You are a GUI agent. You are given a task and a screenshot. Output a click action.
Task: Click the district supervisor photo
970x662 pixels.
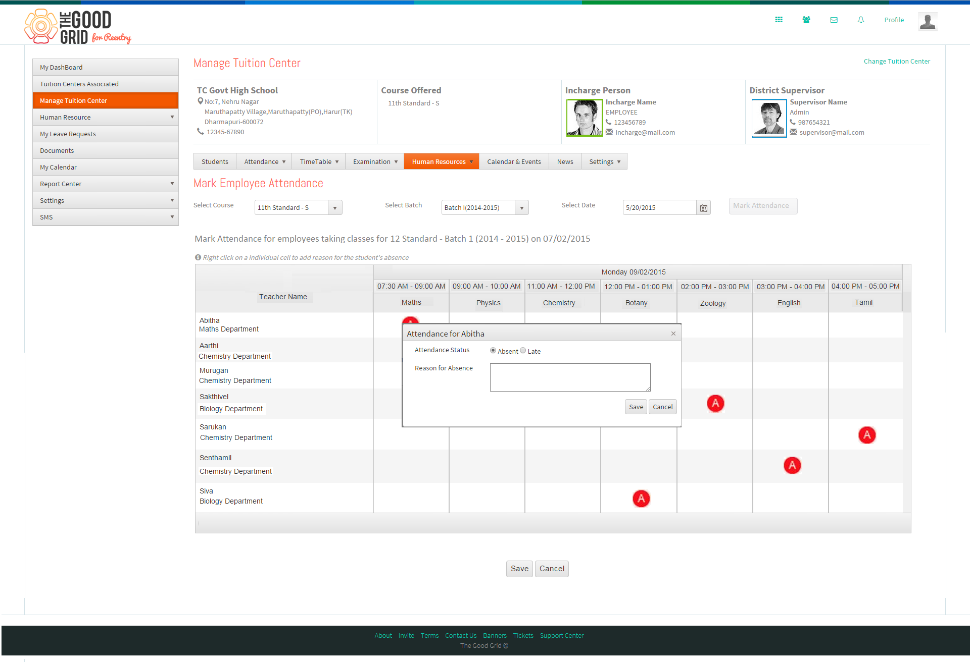tap(769, 118)
